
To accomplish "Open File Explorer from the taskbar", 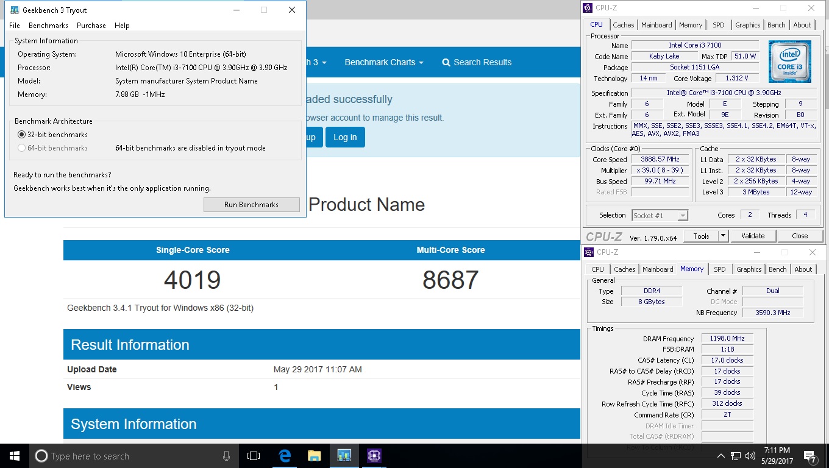I will [314, 456].
